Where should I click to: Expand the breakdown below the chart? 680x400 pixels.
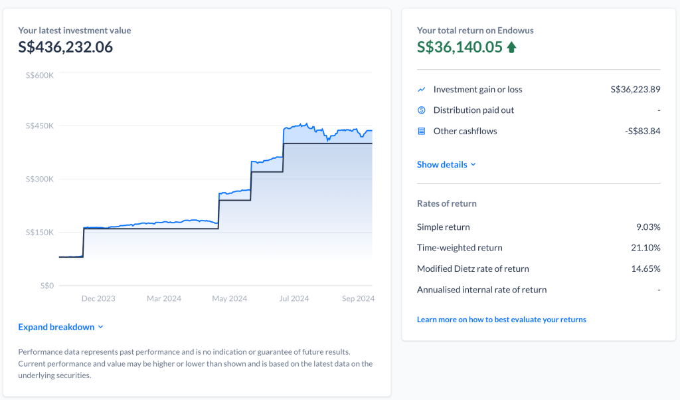coord(56,327)
